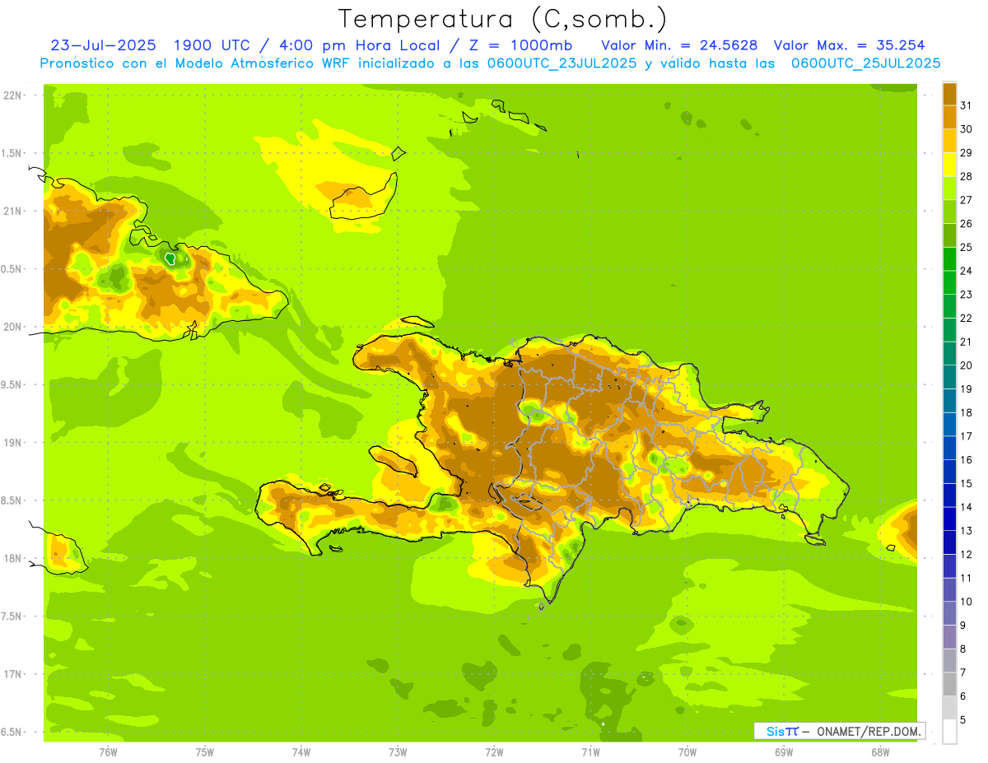The image size is (988, 763).
Task: Click "Valor Min. = 24.5628" text
Action: 679,45
